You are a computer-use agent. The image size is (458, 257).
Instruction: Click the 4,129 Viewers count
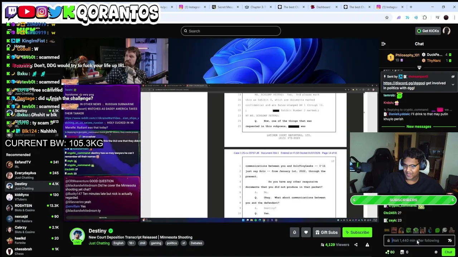point(335,245)
